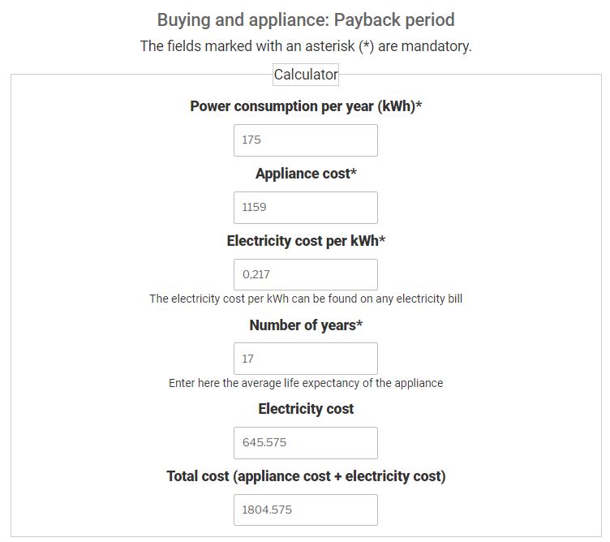Select the Total cost result field
Viewport: 610px width, 542px height.
(305, 510)
